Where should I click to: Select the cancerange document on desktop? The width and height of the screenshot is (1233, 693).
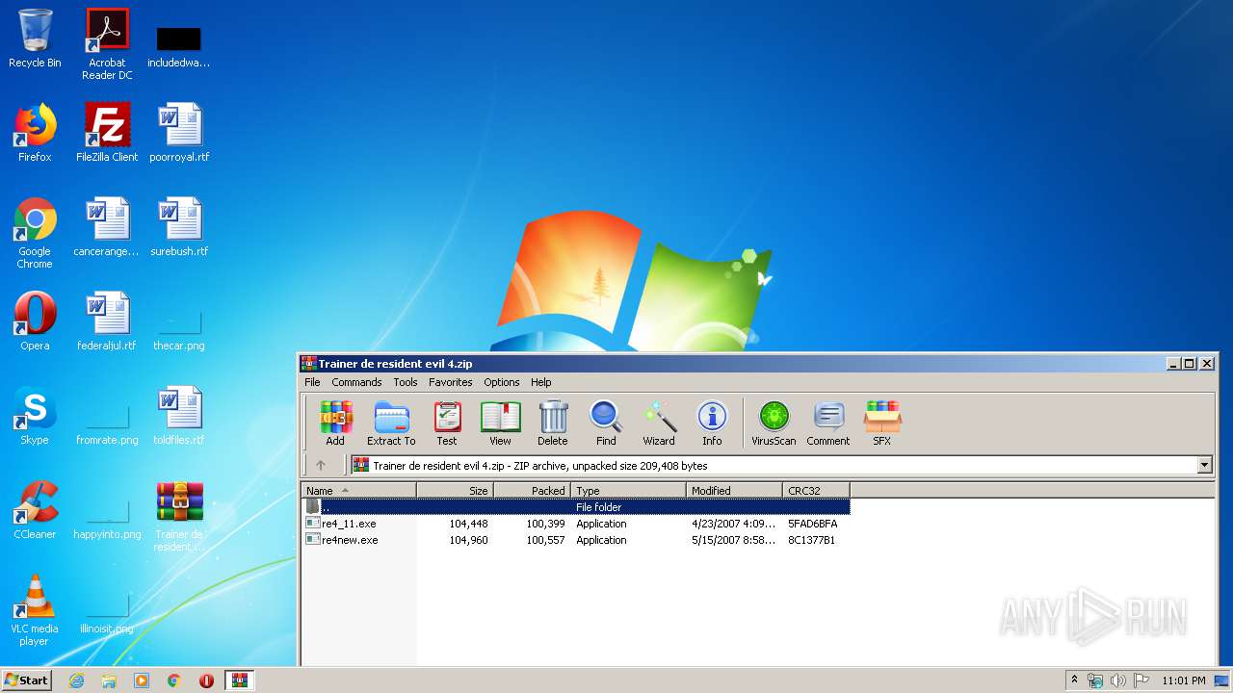tap(107, 227)
